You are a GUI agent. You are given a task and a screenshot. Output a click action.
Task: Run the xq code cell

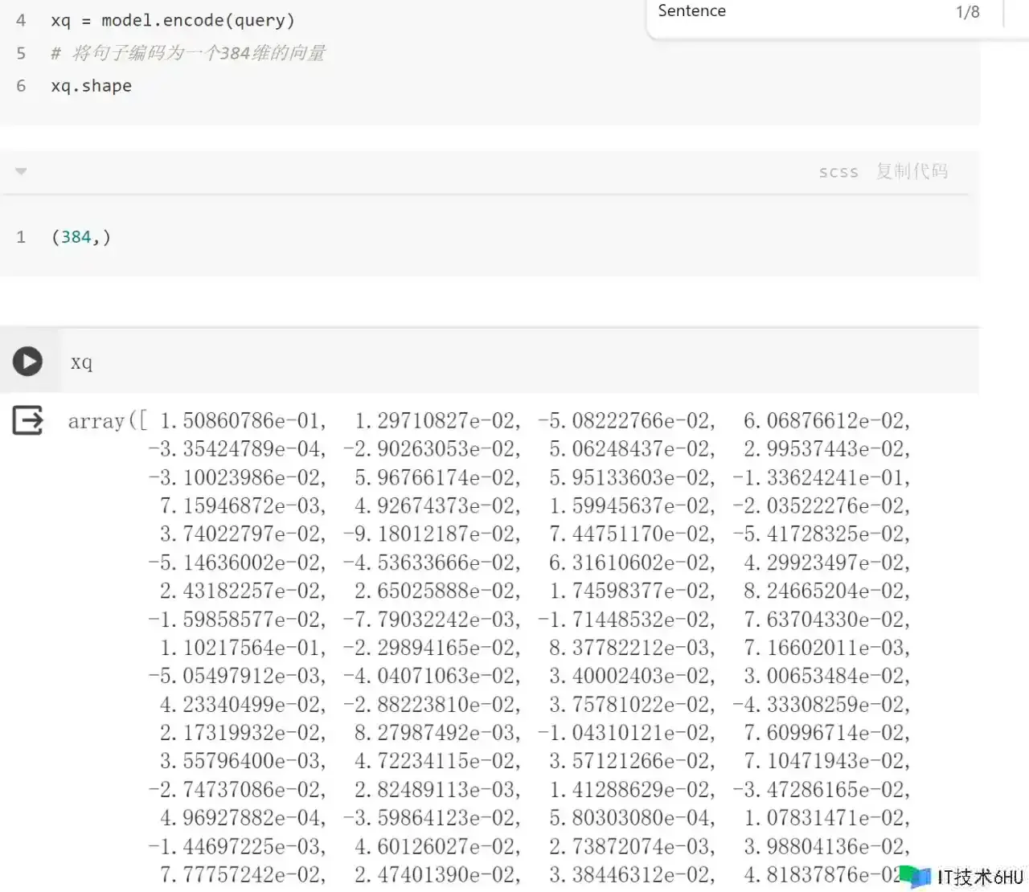click(27, 362)
